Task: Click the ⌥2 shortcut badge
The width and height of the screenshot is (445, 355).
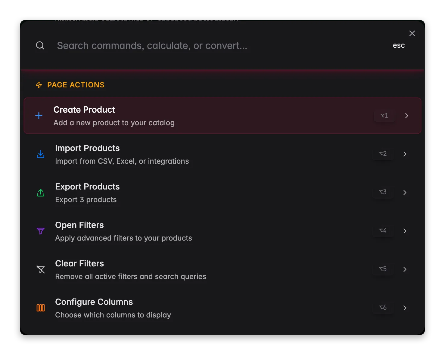Action: [383, 154]
